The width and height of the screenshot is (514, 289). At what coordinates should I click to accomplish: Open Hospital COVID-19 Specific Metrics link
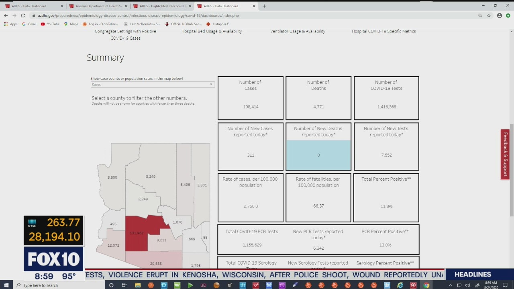click(384, 31)
